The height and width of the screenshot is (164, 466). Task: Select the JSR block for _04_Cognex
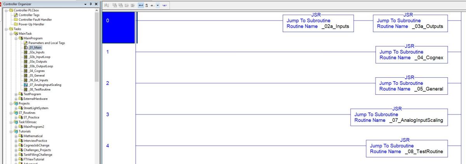click(x=412, y=55)
